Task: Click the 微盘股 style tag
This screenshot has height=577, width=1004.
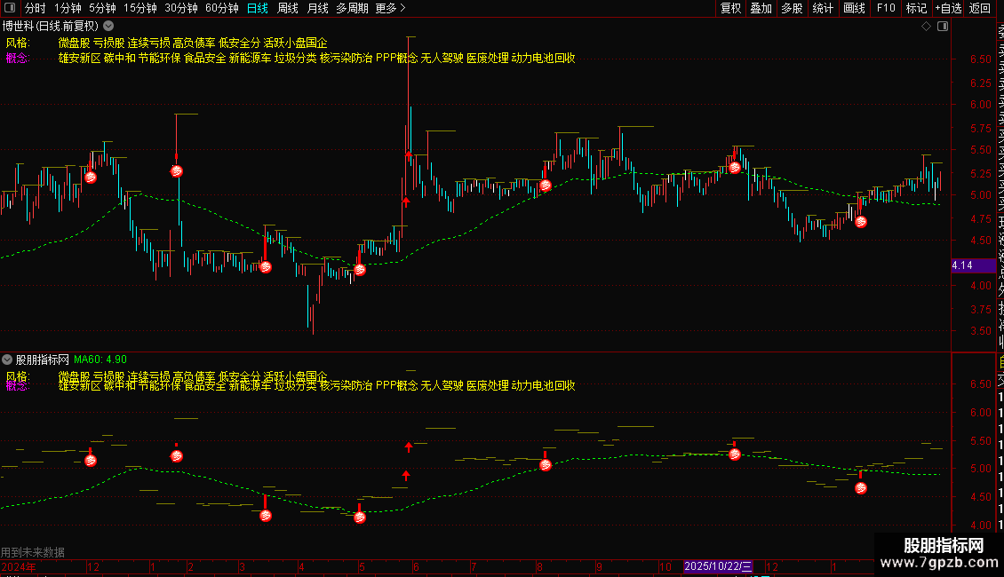Action: [x=75, y=43]
